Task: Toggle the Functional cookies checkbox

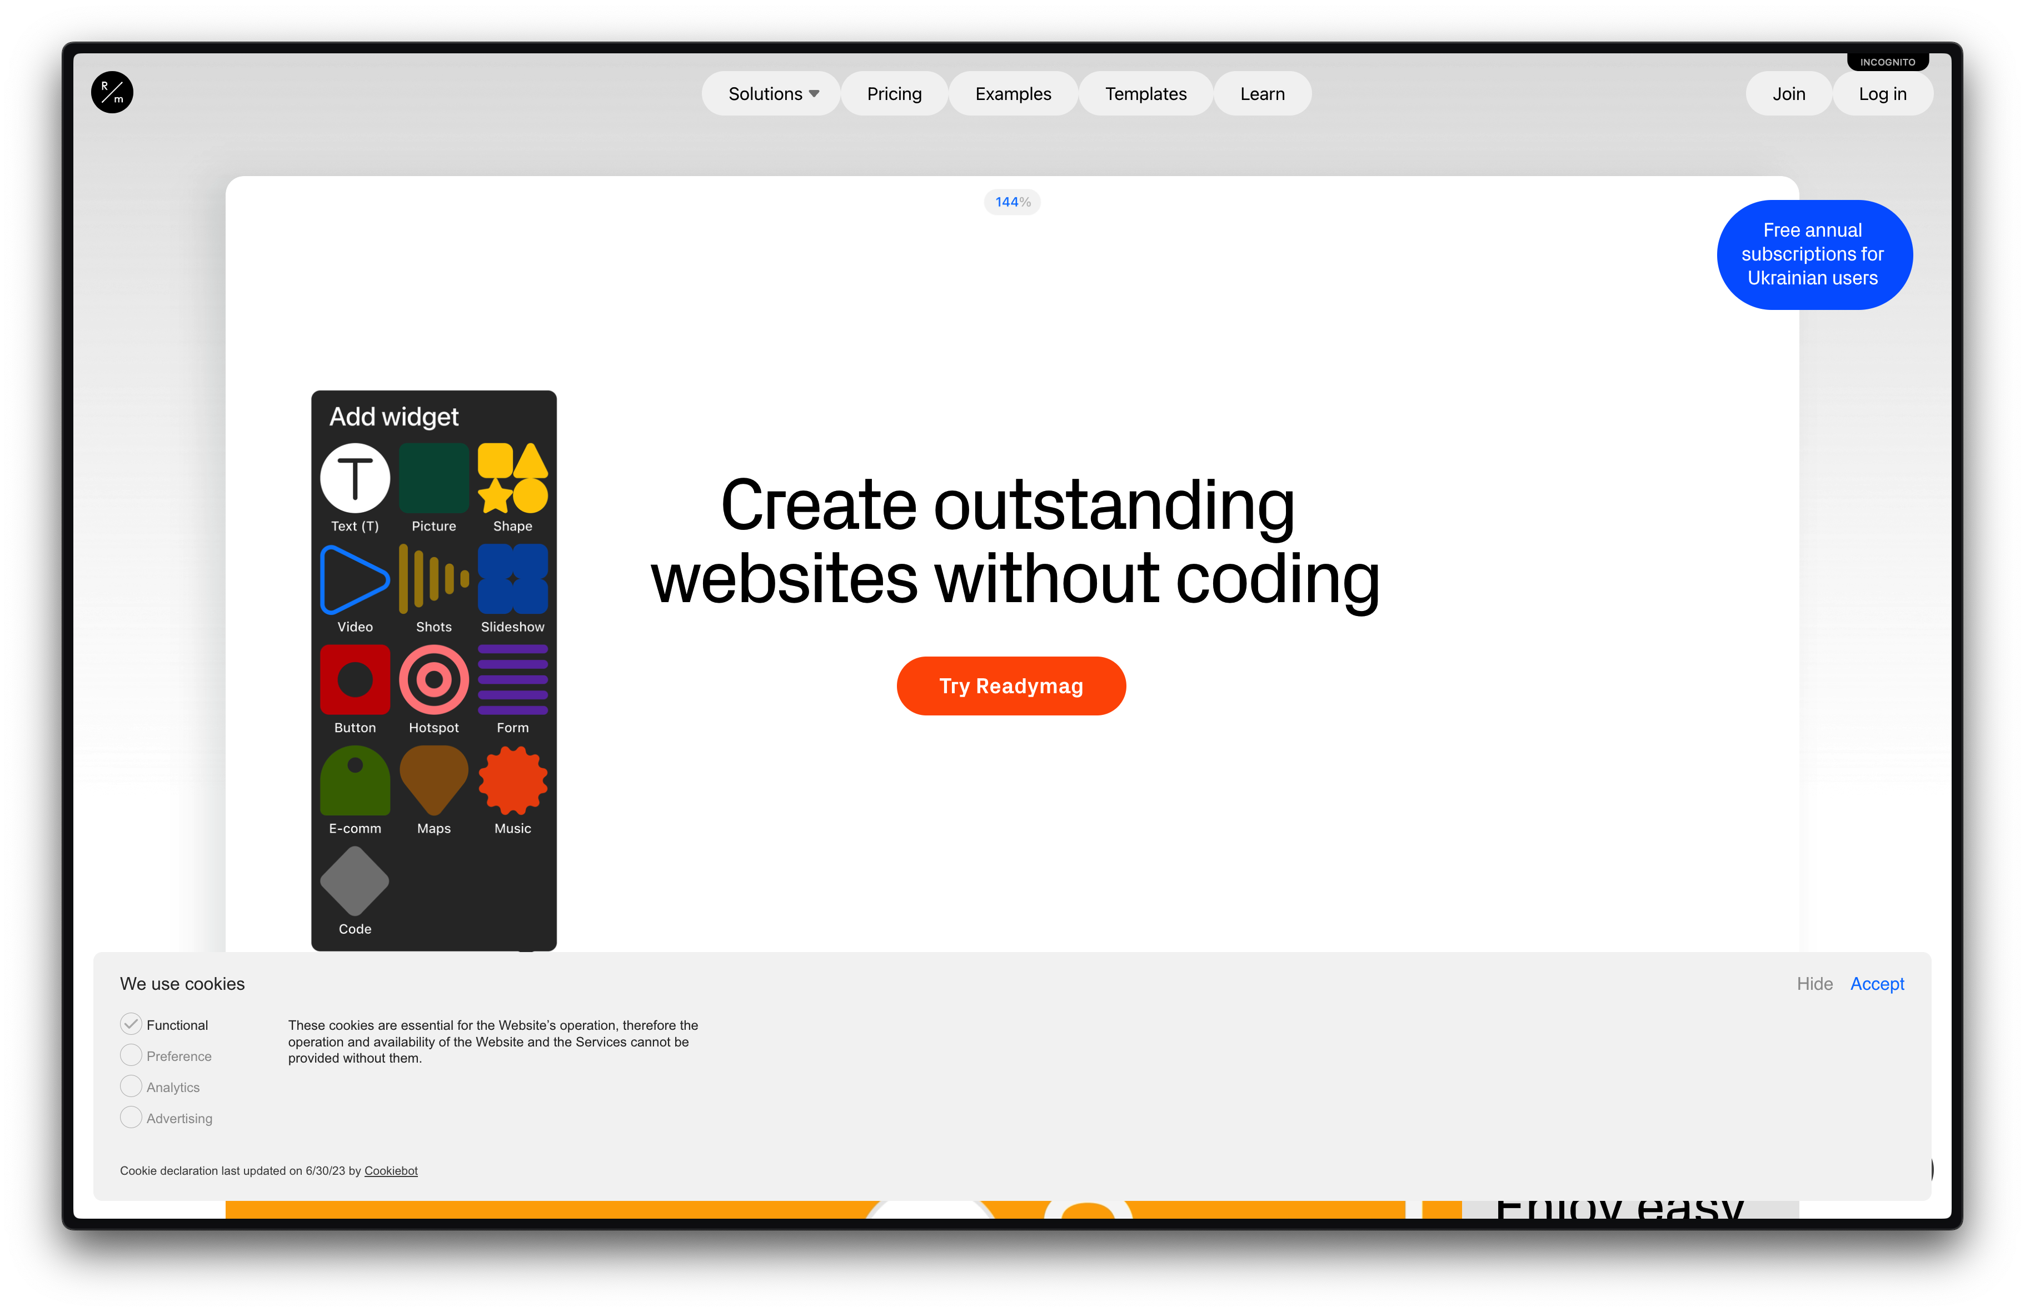Action: coord(131,1024)
